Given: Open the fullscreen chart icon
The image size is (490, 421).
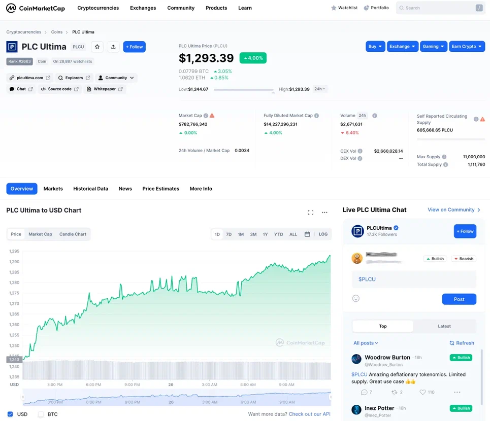Looking at the screenshot, I should (x=311, y=213).
